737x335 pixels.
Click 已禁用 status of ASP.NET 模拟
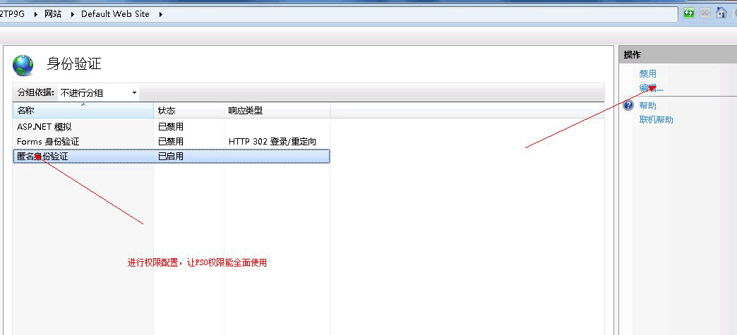pos(171,127)
